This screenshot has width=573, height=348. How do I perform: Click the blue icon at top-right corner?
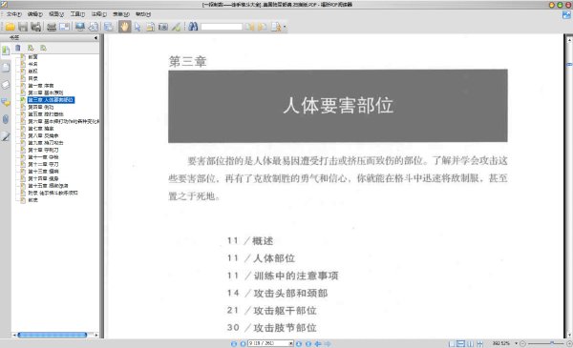coord(566,14)
